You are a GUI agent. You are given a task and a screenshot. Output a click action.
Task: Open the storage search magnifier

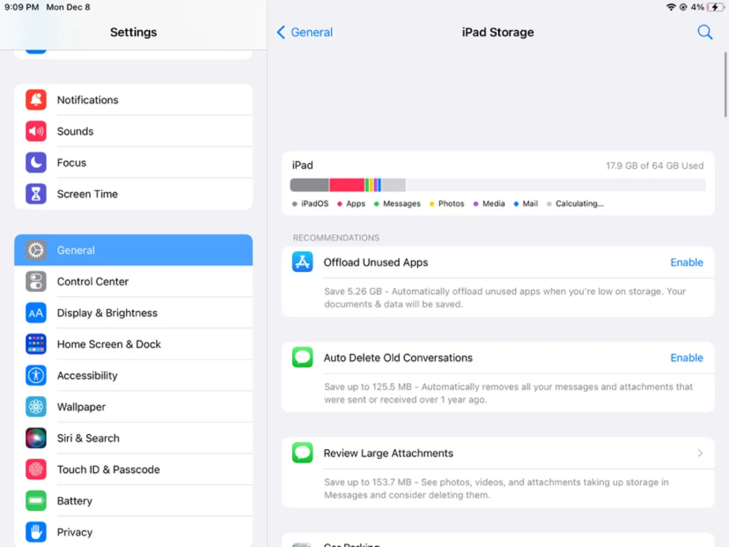705,32
